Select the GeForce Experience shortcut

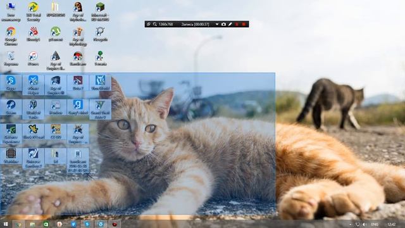click(x=11, y=134)
